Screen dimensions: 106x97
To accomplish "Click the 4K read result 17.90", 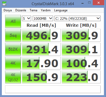I will coord(41,63).
